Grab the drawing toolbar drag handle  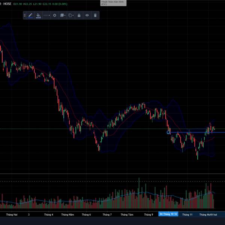25,15
